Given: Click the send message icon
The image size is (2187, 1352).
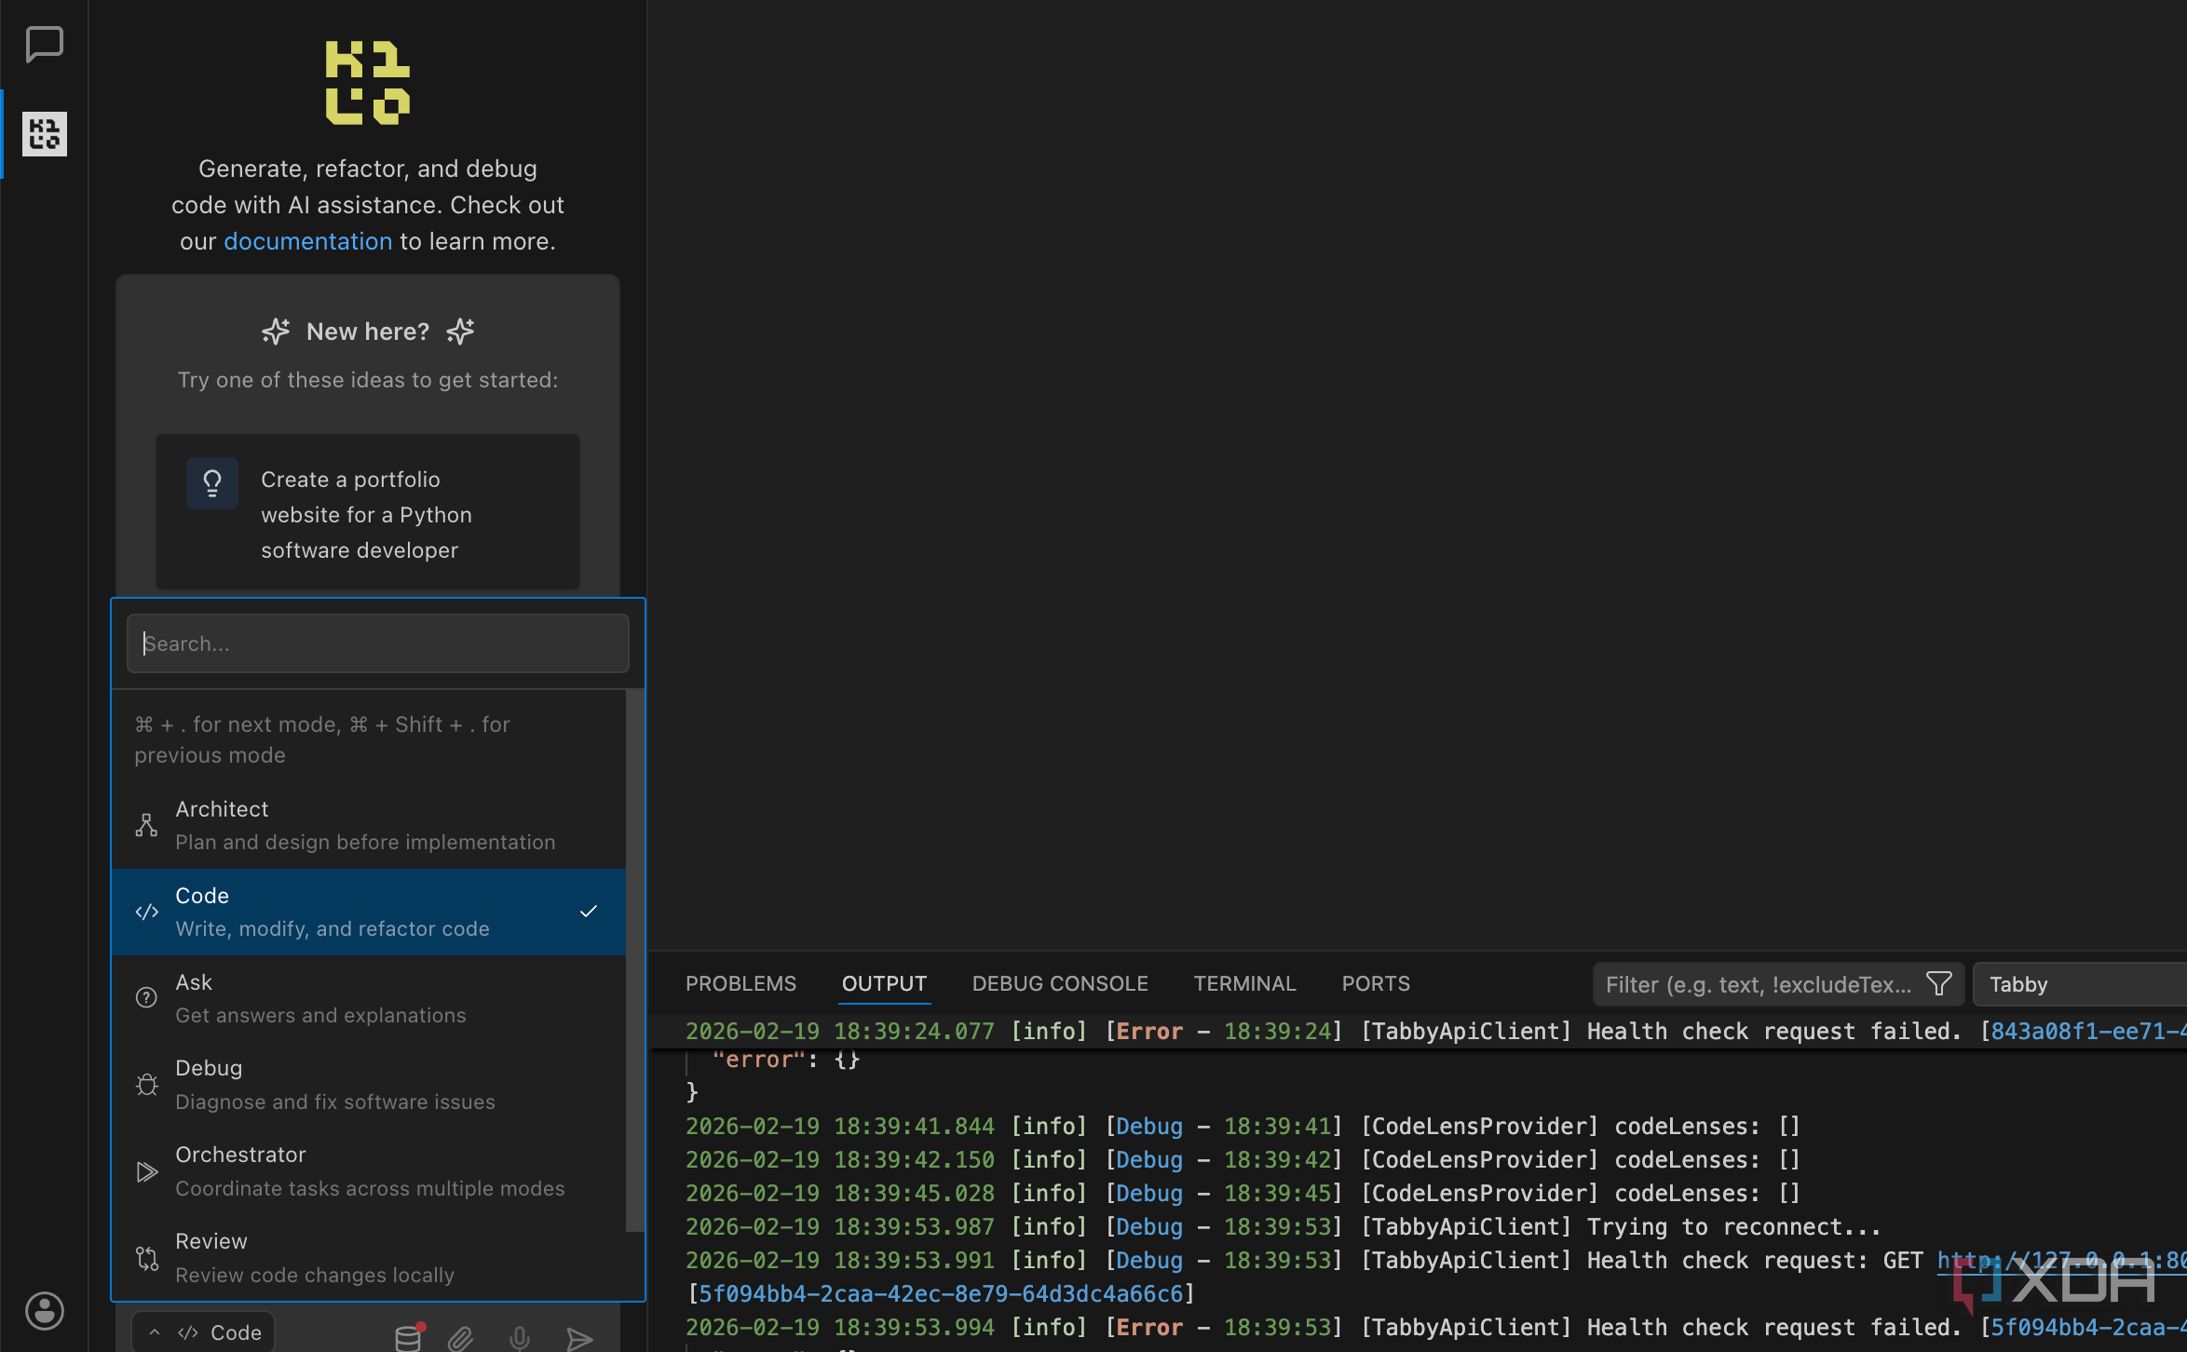Looking at the screenshot, I should 579,1339.
